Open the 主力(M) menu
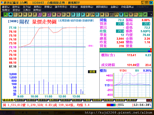The width and height of the screenshot is (154, 115). pos(27,7)
